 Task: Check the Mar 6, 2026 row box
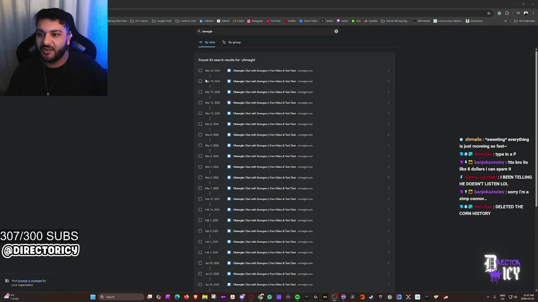click(x=200, y=135)
